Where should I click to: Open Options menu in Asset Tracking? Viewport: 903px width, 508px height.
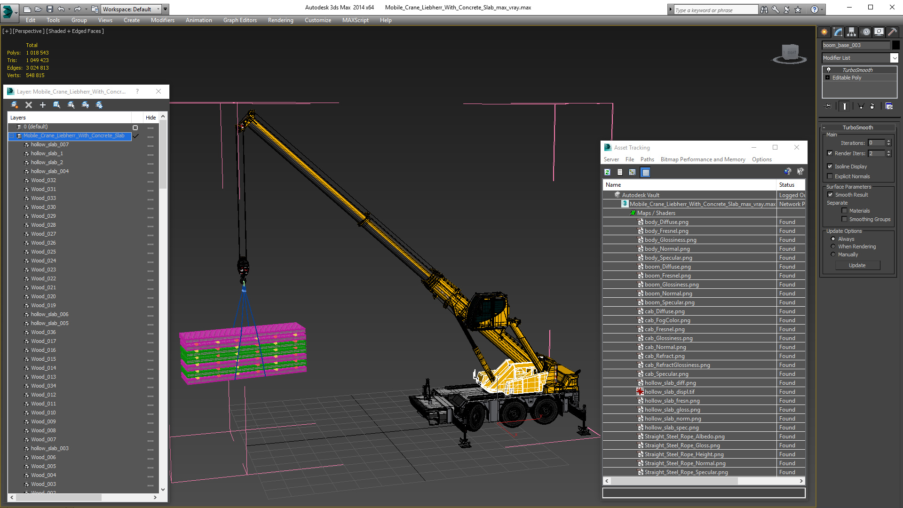pyautogui.click(x=761, y=159)
